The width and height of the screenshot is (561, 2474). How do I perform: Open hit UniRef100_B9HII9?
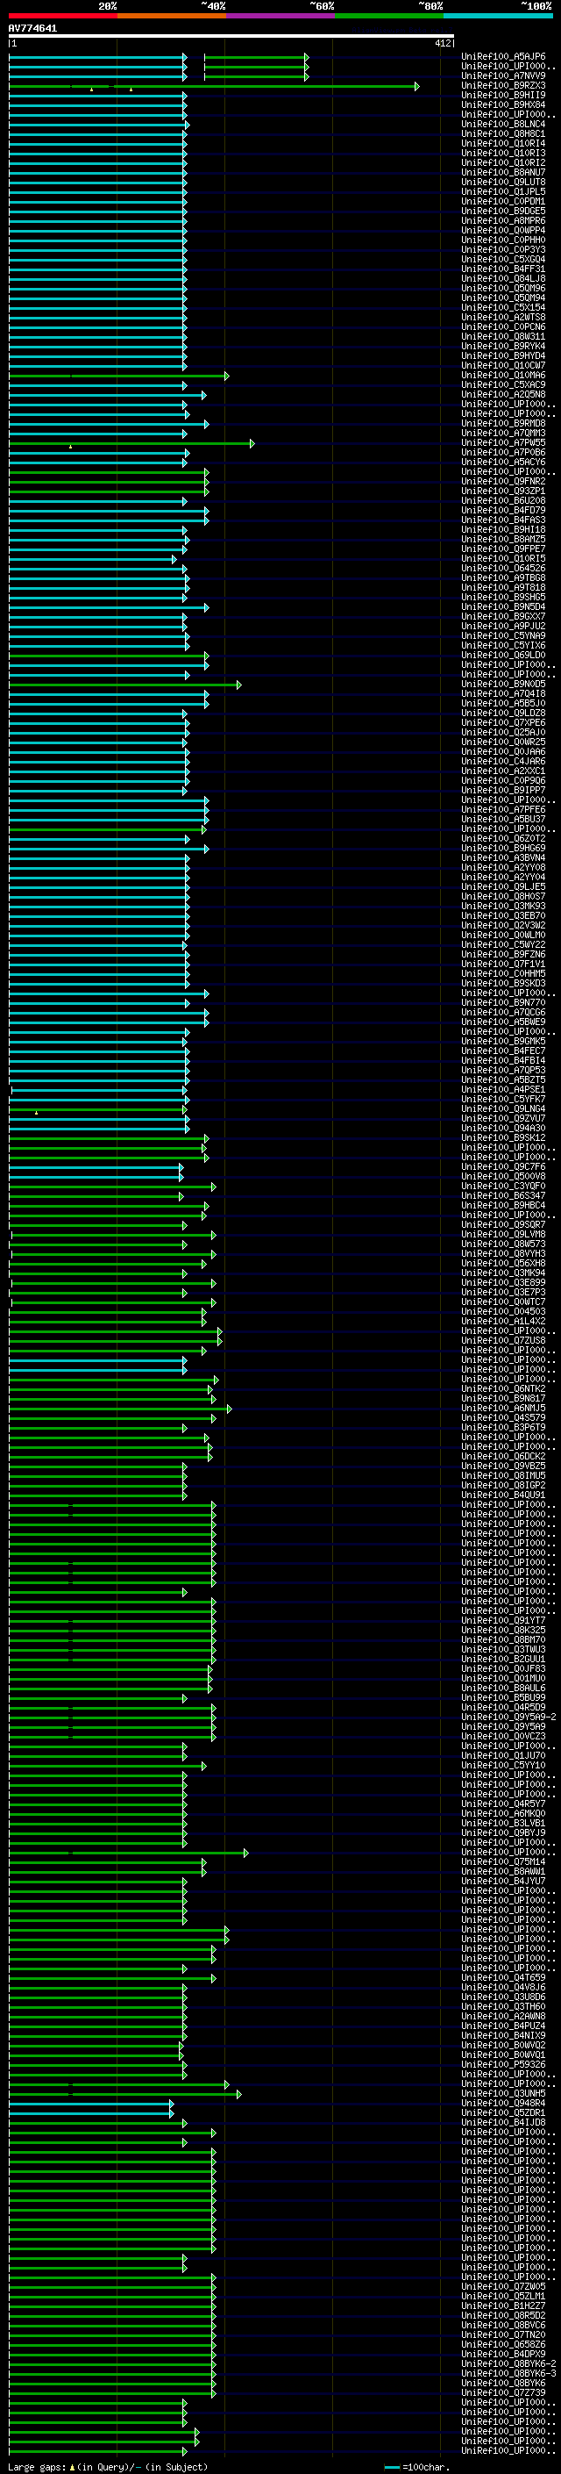coord(503,95)
